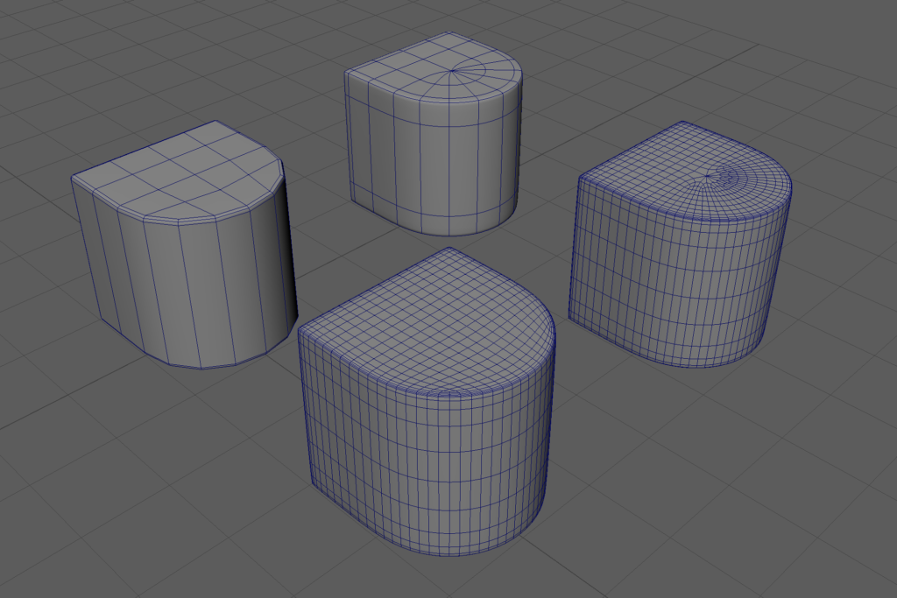This screenshot has width=897, height=598.
Task: Pick the back corner of the right mesh top
Action: tap(682, 122)
